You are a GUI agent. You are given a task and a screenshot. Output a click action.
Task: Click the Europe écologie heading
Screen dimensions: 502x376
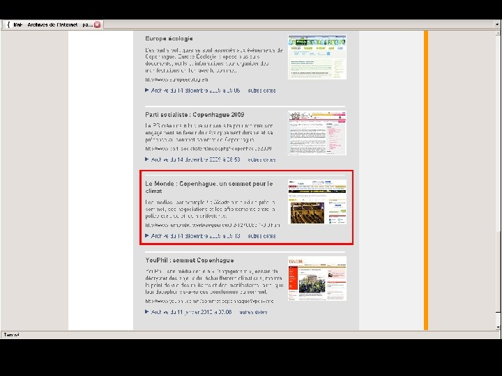tap(169, 39)
